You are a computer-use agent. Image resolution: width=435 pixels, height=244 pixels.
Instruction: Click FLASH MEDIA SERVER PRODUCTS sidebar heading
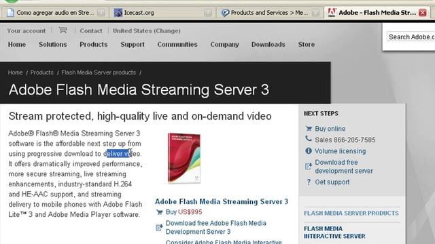pyautogui.click(x=351, y=213)
